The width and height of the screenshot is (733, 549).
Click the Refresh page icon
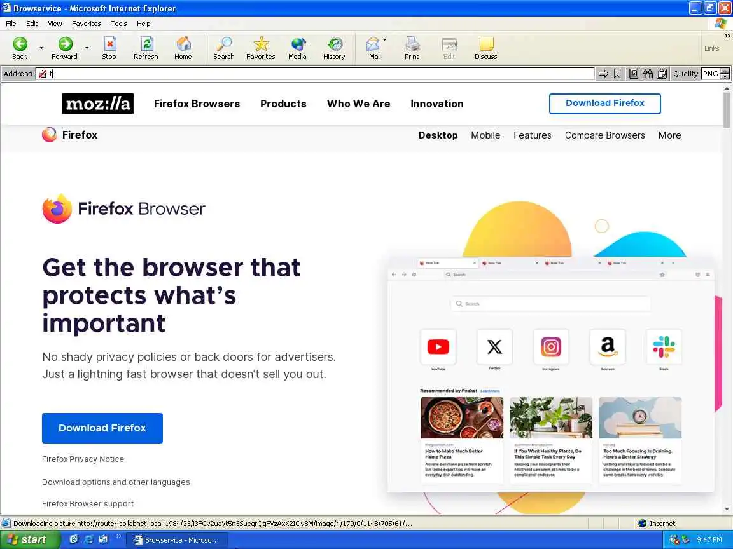[147, 44]
